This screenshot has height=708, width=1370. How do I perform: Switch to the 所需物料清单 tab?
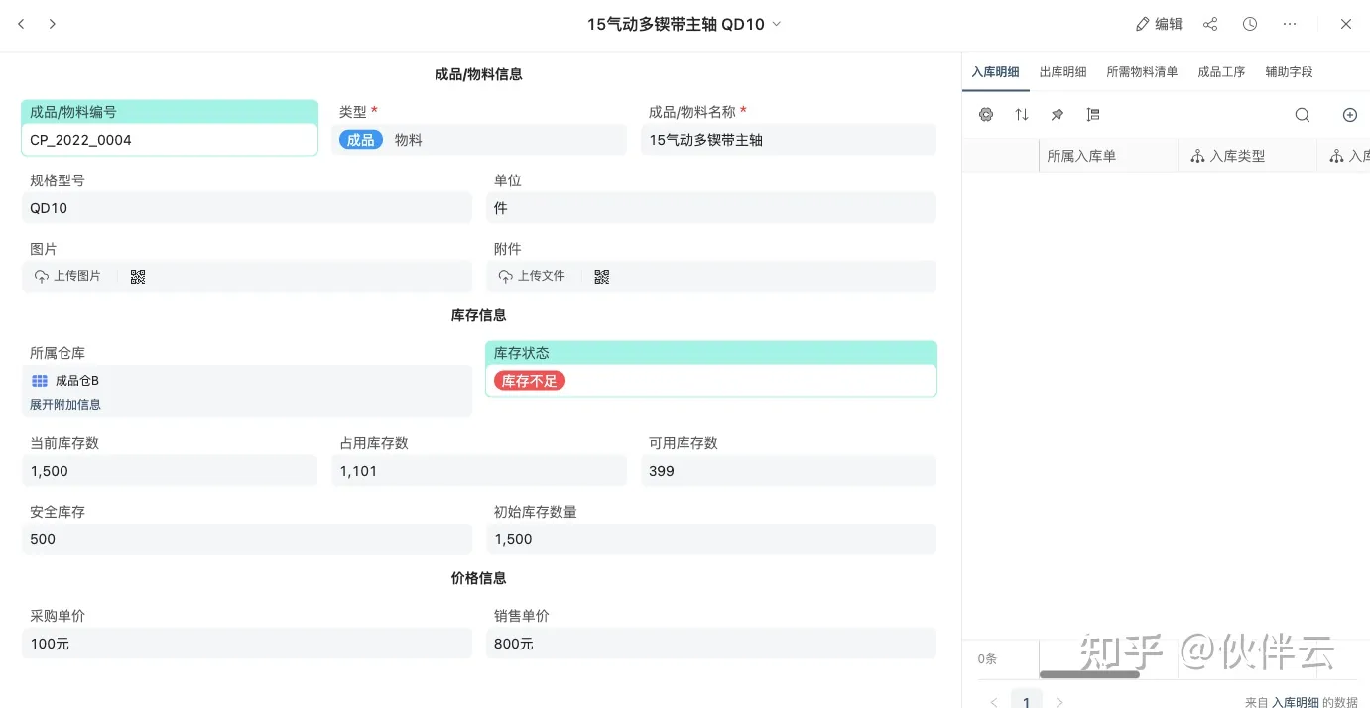(x=1143, y=72)
